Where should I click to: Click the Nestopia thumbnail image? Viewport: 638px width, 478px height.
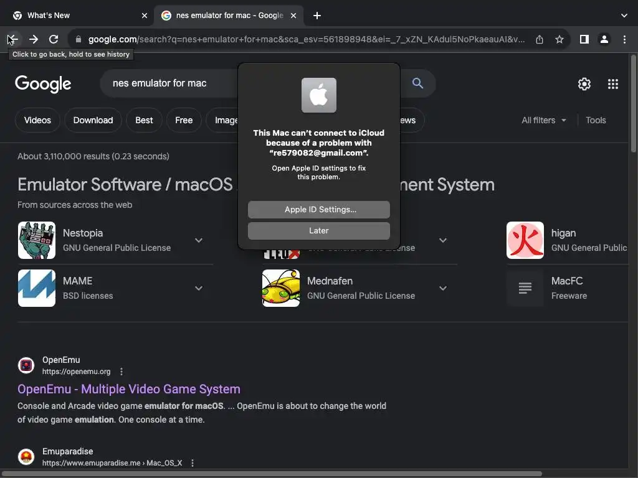[37, 240]
